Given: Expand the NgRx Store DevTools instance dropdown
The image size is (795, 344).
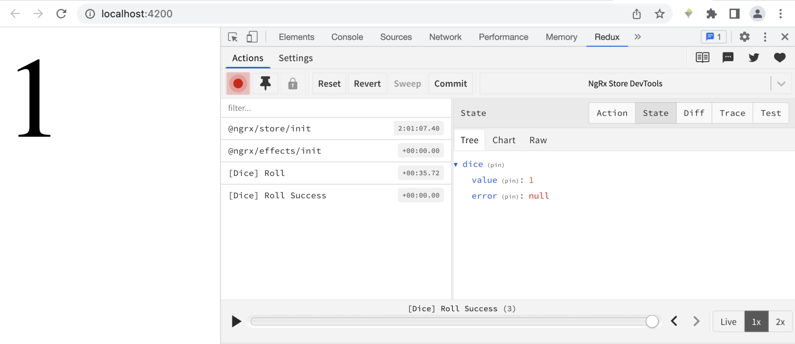Looking at the screenshot, I should pos(781,84).
